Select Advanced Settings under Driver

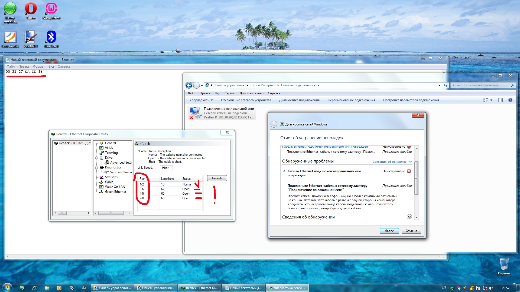click(x=121, y=162)
